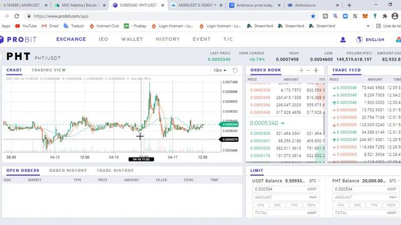Open the Zoom extension icon
This screenshot has height=225, width=401.
(345, 16)
